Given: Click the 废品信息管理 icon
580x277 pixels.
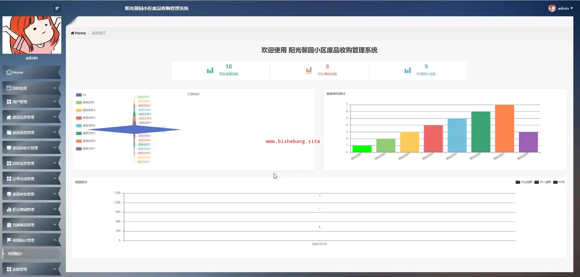Looking at the screenshot, I should click(9, 117).
